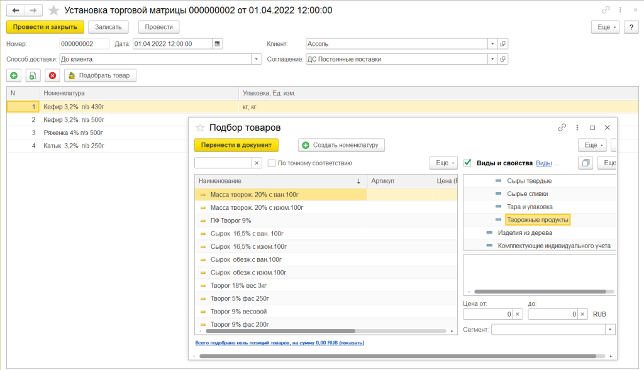Toggle Виды и свойства checkbox

tap(467, 163)
